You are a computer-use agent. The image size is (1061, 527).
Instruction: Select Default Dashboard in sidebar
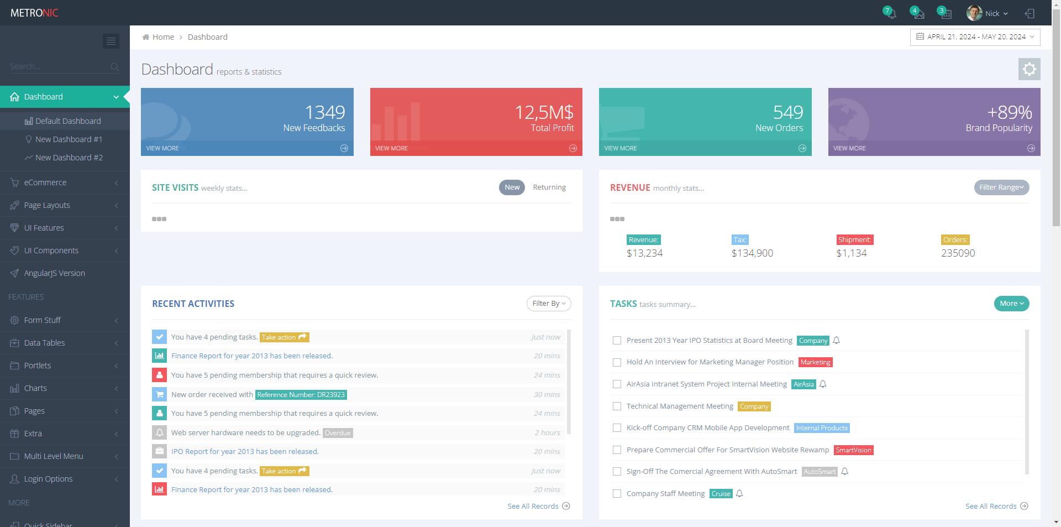click(65, 121)
